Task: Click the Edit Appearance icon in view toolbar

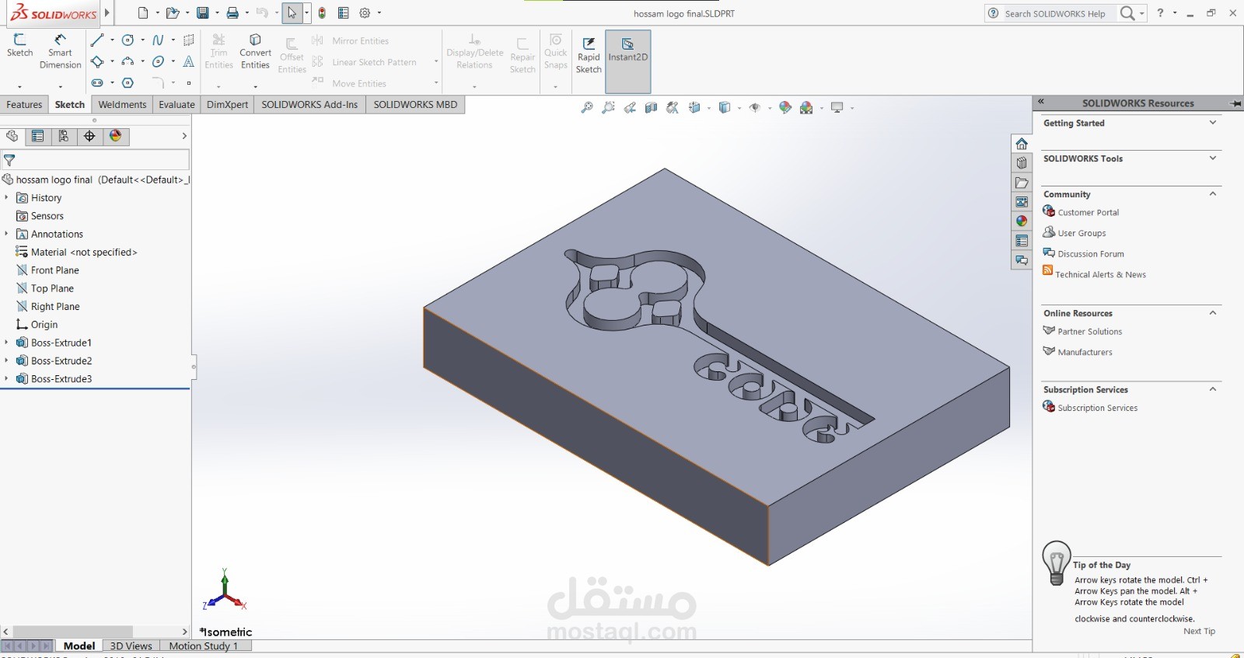Action: click(x=785, y=108)
